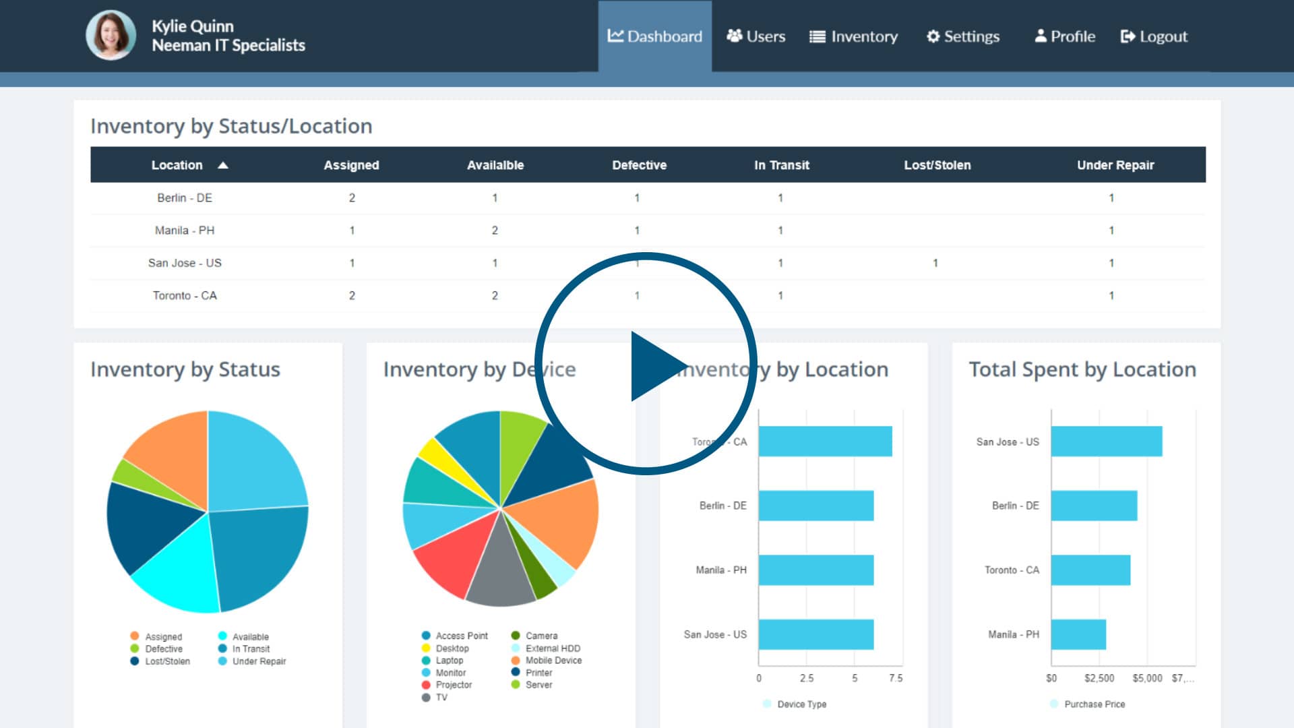Click the Purchase Price legend swatch
The height and width of the screenshot is (728, 1294).
click(1054, 704)
